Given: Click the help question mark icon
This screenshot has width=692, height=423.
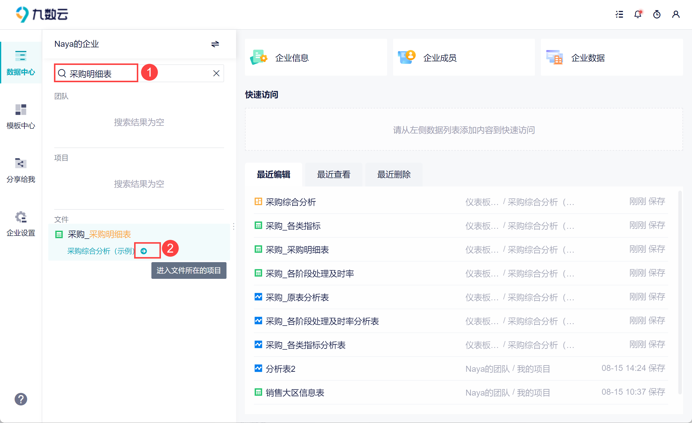Looking at the screenshot, I should point(21,399).
